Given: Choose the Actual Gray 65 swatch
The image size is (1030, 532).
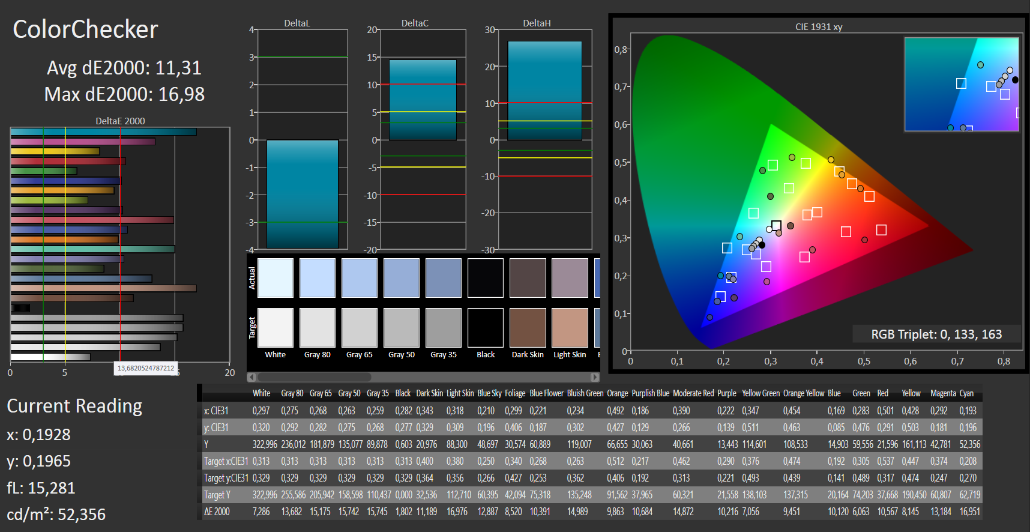Looking at the screenshot, I should (360, 278).
